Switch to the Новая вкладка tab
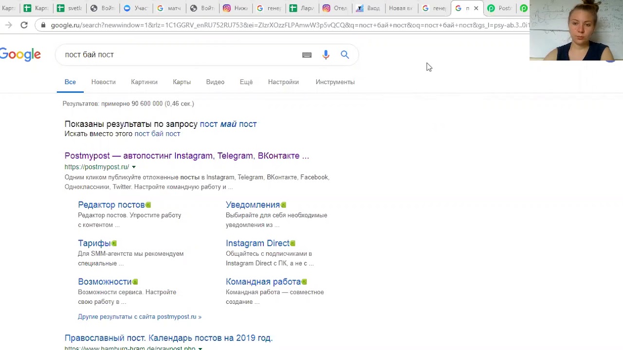Viewport: 623px width, 350px height. tap(401, 8)
